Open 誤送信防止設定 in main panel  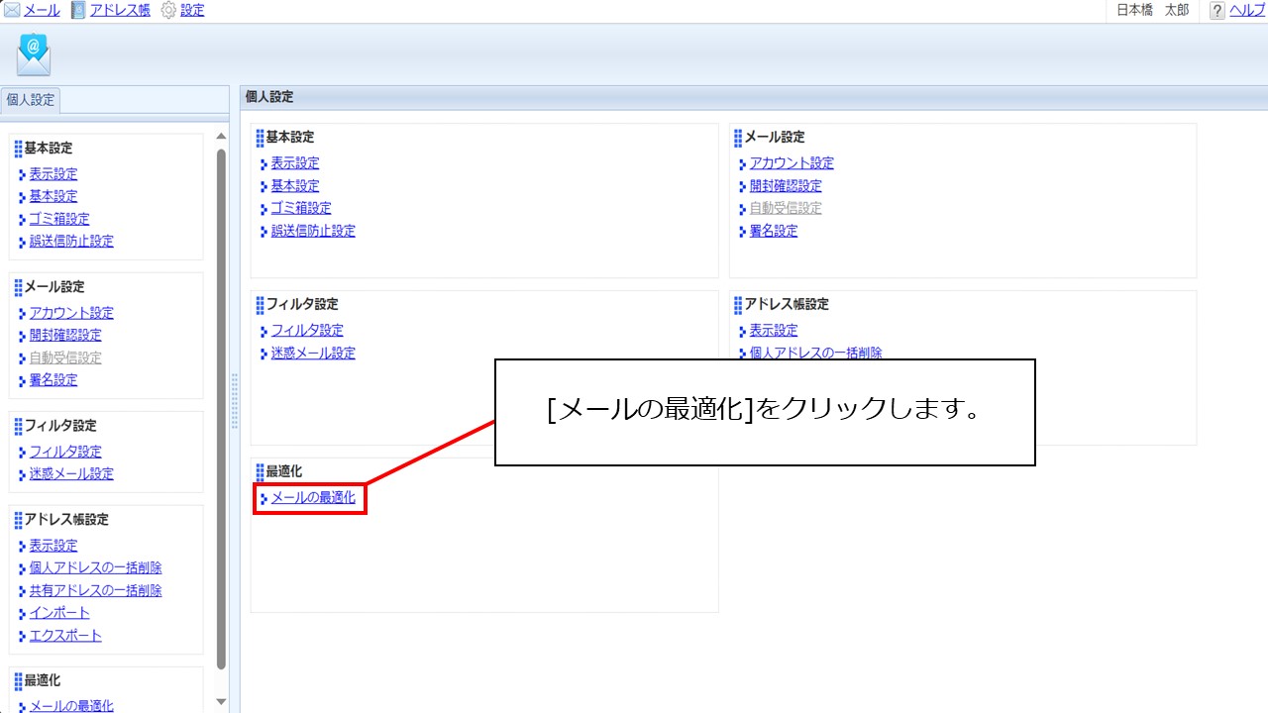pos(313,231)
